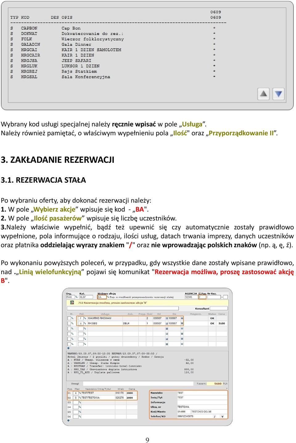This screenshot has width=296, height=443.
Task: Click the Płeć field with D for passenger 02
Action: [76, 398]
